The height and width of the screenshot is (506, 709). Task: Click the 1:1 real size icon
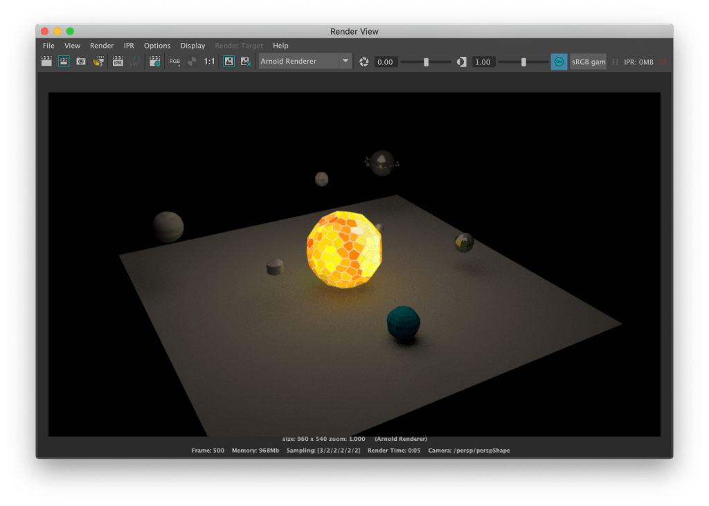[209, 62]
